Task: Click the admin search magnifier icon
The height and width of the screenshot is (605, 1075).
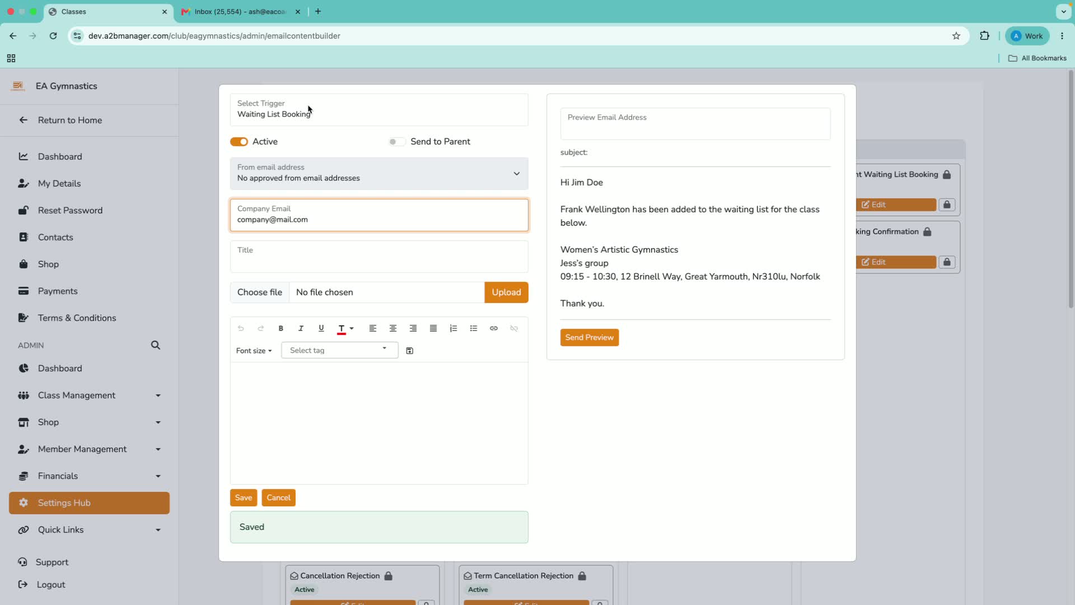Action: point(156,345)
